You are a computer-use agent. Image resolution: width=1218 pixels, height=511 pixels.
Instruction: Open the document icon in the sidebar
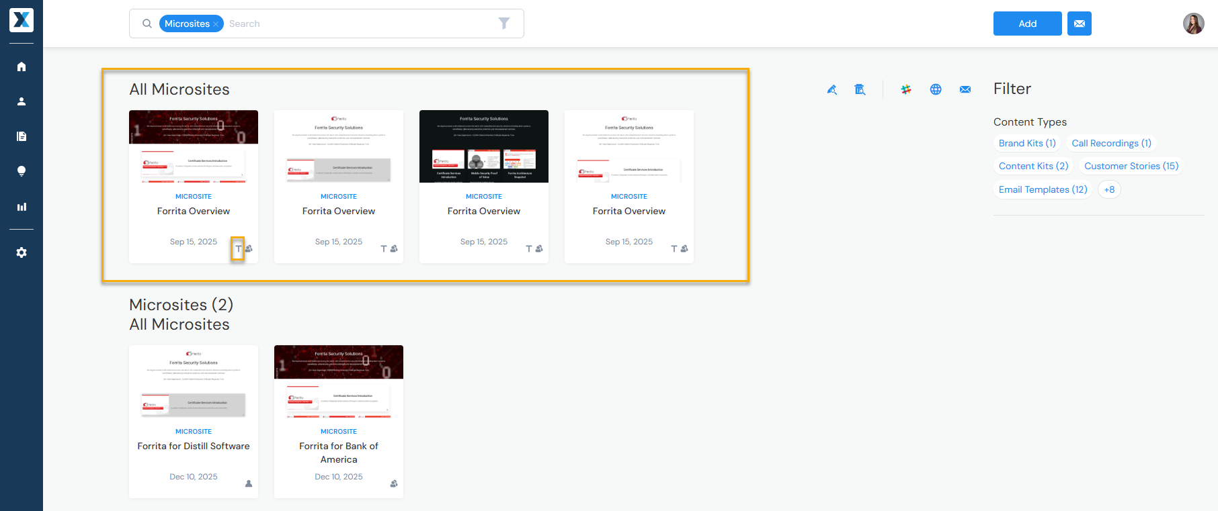click(x=22, y=136)
